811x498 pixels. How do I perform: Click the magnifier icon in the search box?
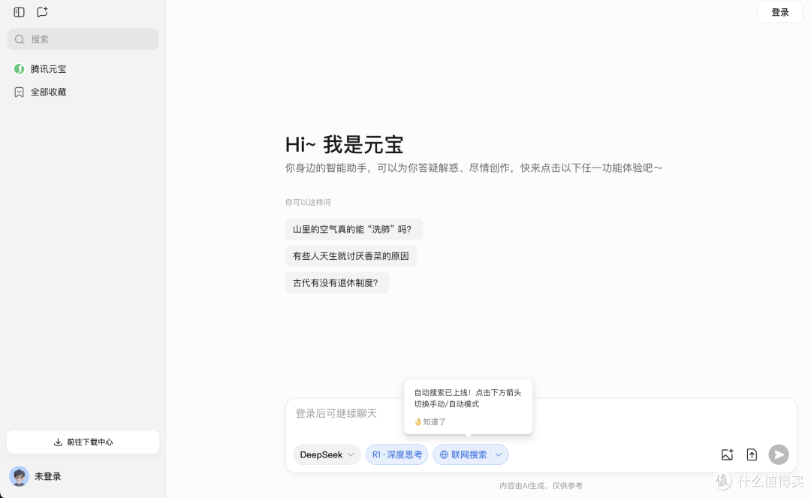pos(20,39)
